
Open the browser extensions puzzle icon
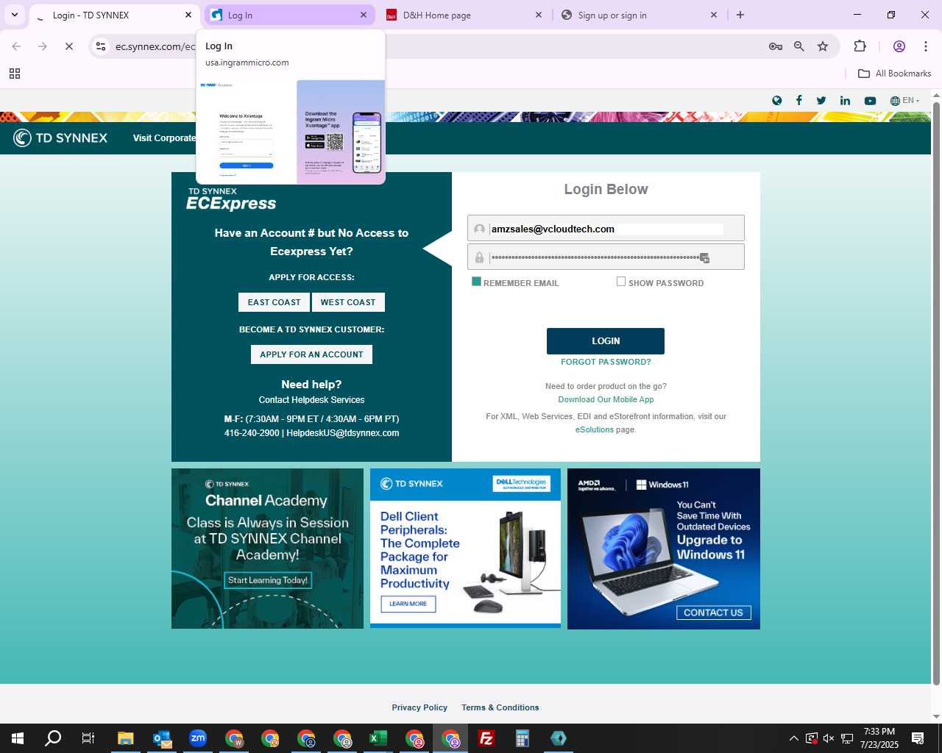click(860, 46)
